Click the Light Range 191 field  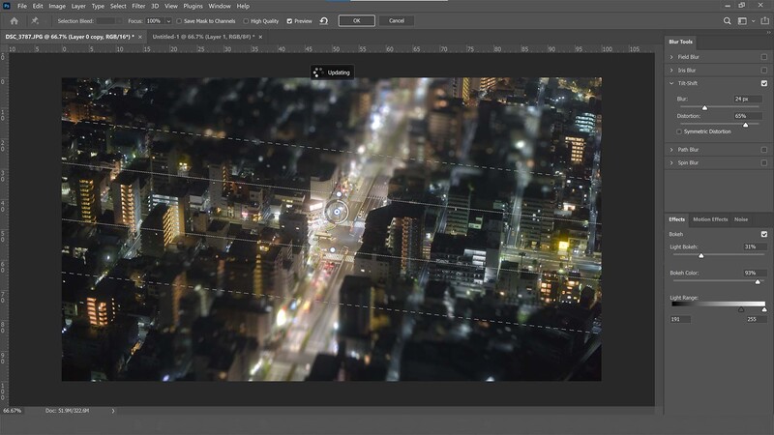(x=680, y=320)
